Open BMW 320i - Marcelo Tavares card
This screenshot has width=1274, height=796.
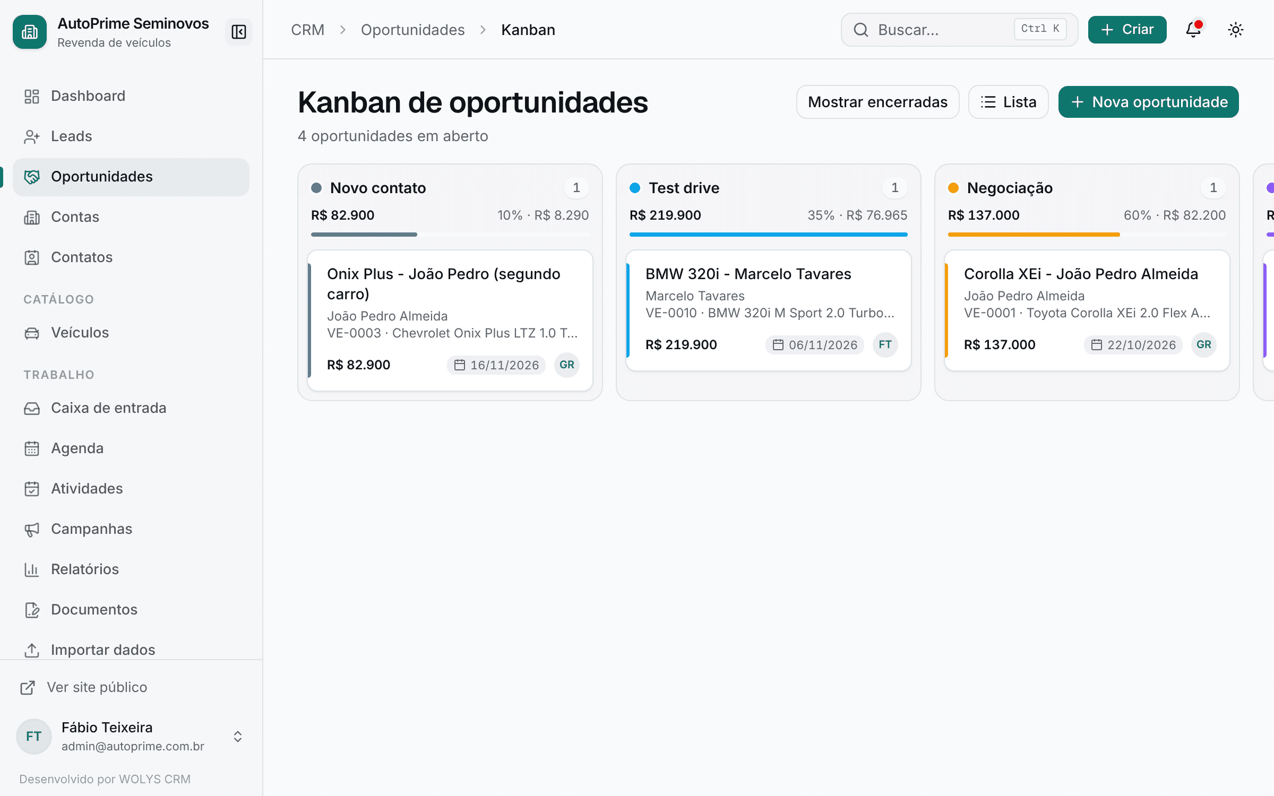tap(769, 310)
